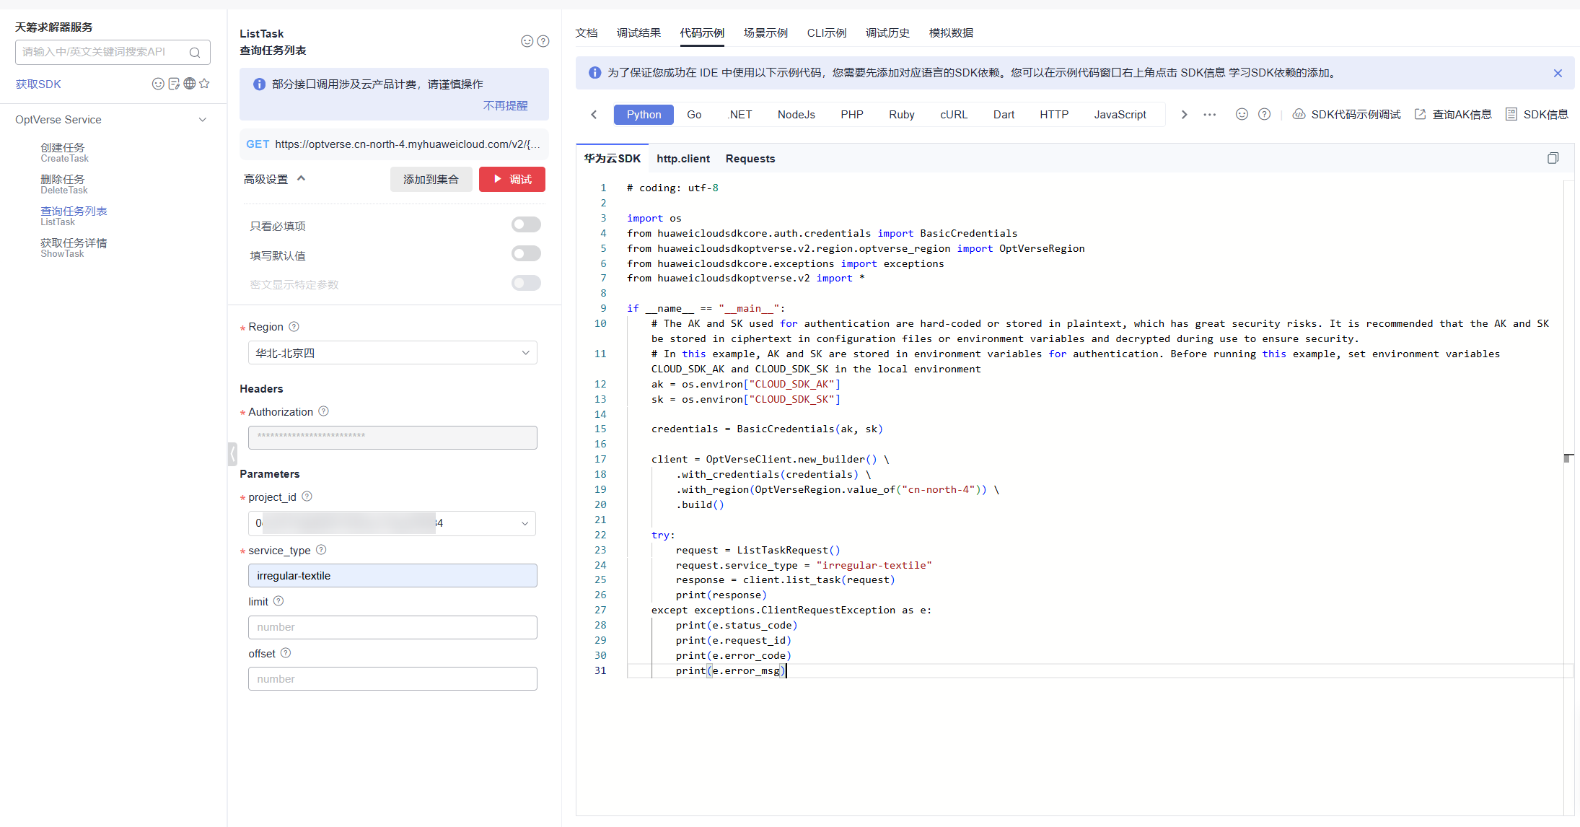Click the search magnifier icon in API search box
Screen dimensions: 1580x827
(x=195, y=52)
